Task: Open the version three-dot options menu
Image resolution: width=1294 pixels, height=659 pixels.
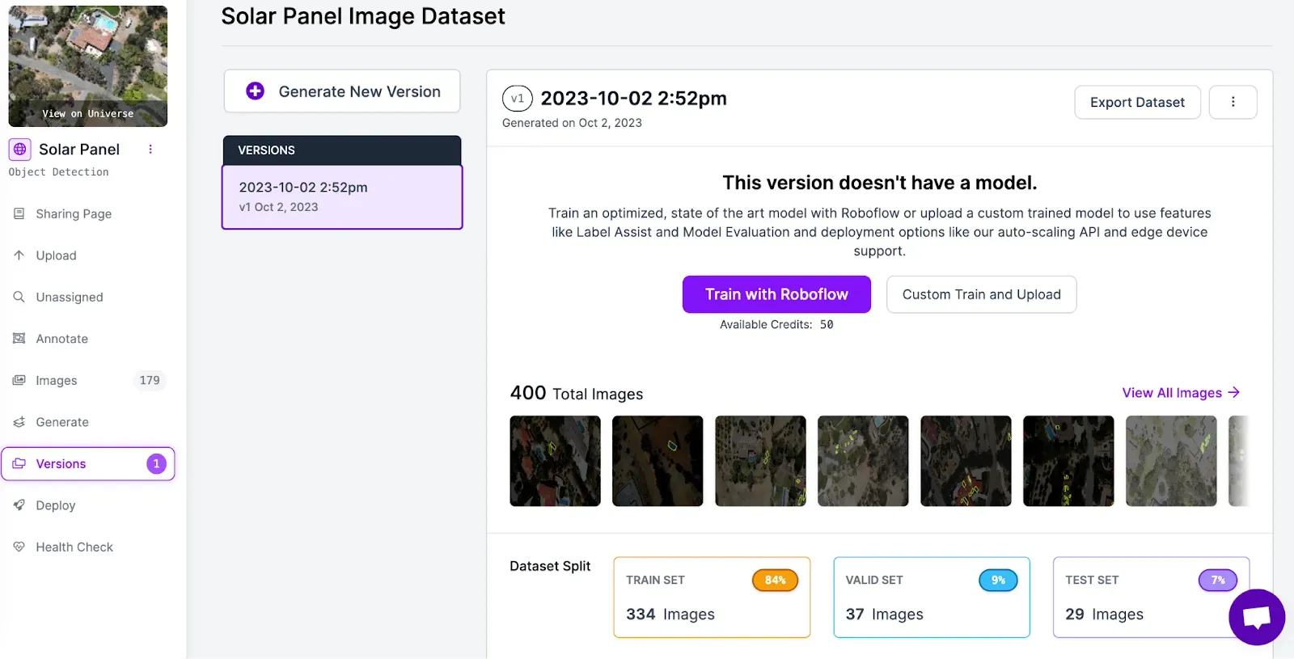Action: (x=1233, y=102)
